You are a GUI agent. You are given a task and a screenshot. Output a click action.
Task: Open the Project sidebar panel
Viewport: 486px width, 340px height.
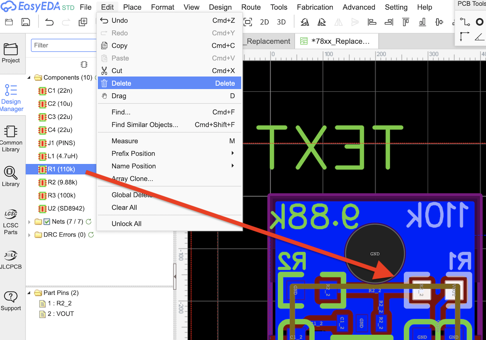click(x=11, y=53)
